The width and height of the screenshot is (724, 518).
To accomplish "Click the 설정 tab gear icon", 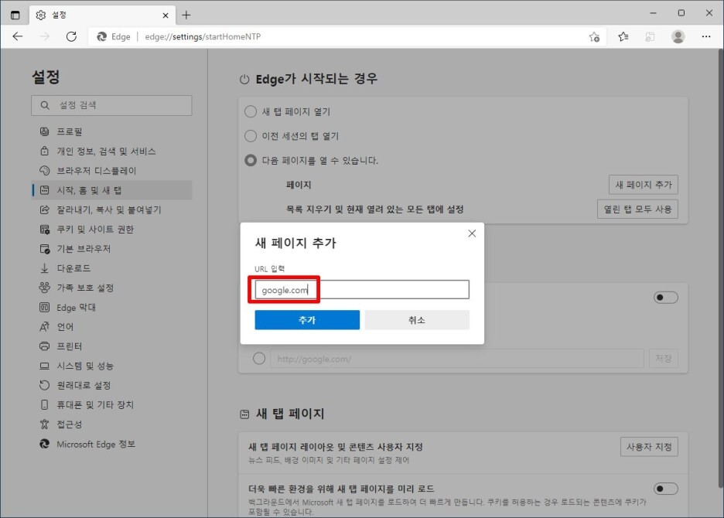I will click(41, 15).
